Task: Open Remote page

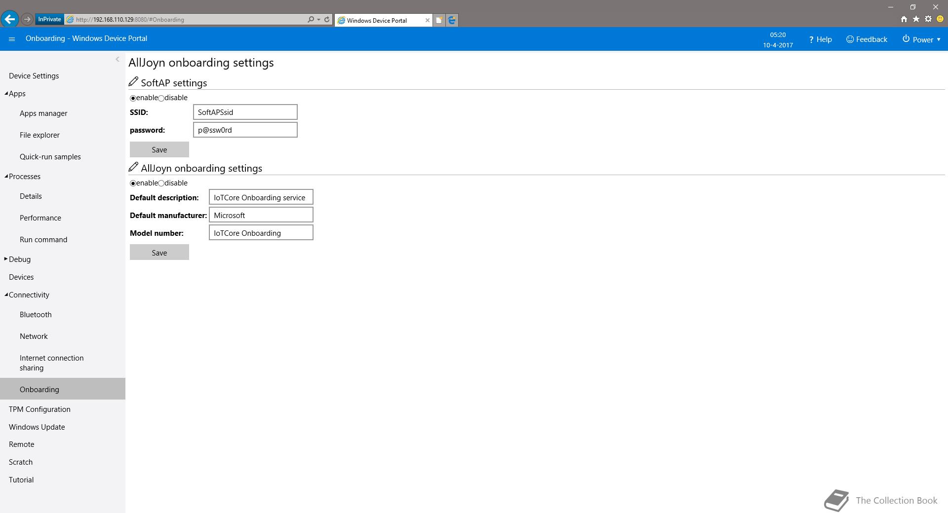Action: 22,444
